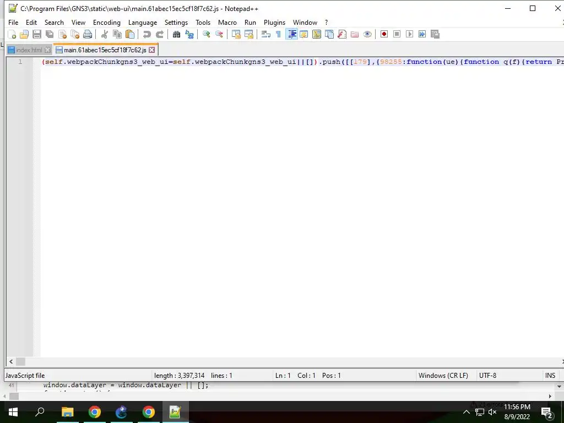Copy selection via toolbar icon
564x423 pixels.
point(117,34)
